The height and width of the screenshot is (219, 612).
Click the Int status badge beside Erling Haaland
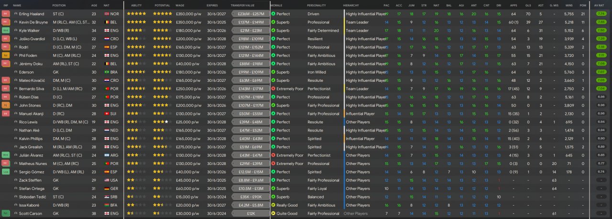point(6,14)
